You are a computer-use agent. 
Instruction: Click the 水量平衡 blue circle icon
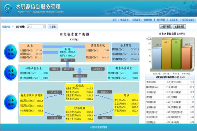[x=11, y=73]
